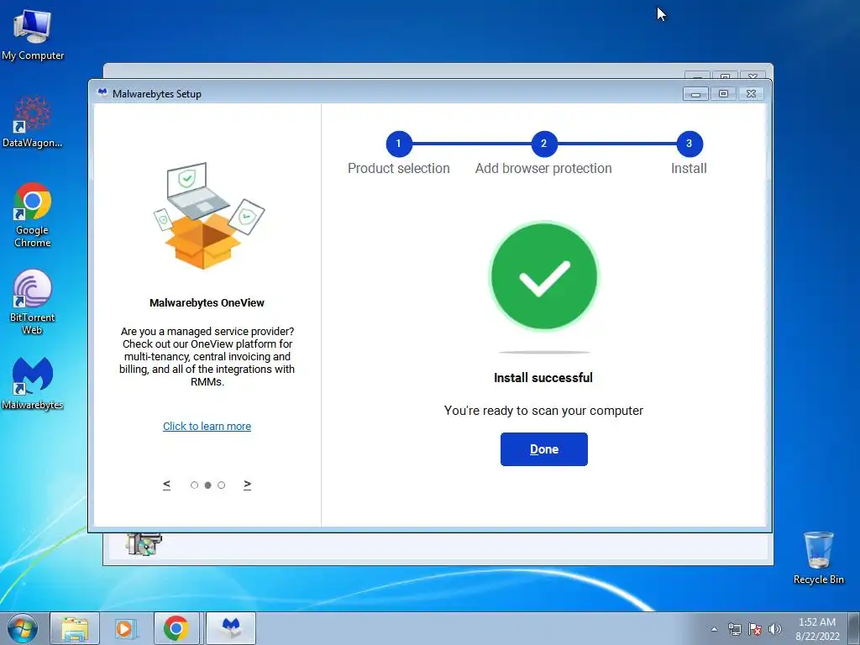Click installer icon in the background window
This screenshot has width=860, height=645.
(144, 544)
